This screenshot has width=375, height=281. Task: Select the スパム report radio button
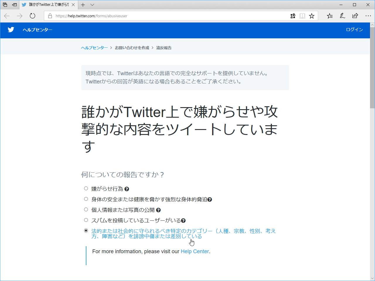(86, 220)
